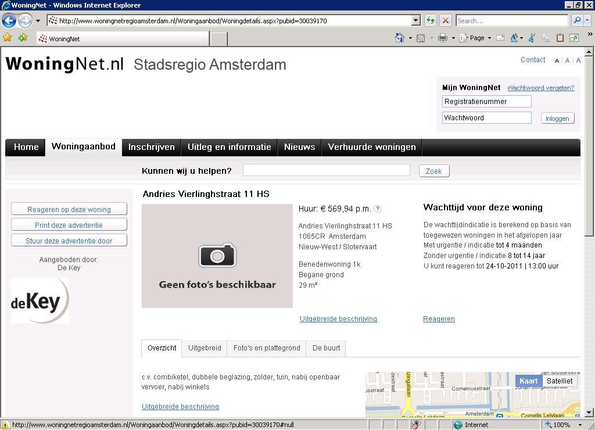Open the feeds dropdown arrow
Screen dimensions: 595x430
pyautogui.click(x=432, y=38)
